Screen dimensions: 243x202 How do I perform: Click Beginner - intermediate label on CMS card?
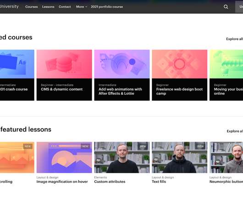(x=57, y=85)
